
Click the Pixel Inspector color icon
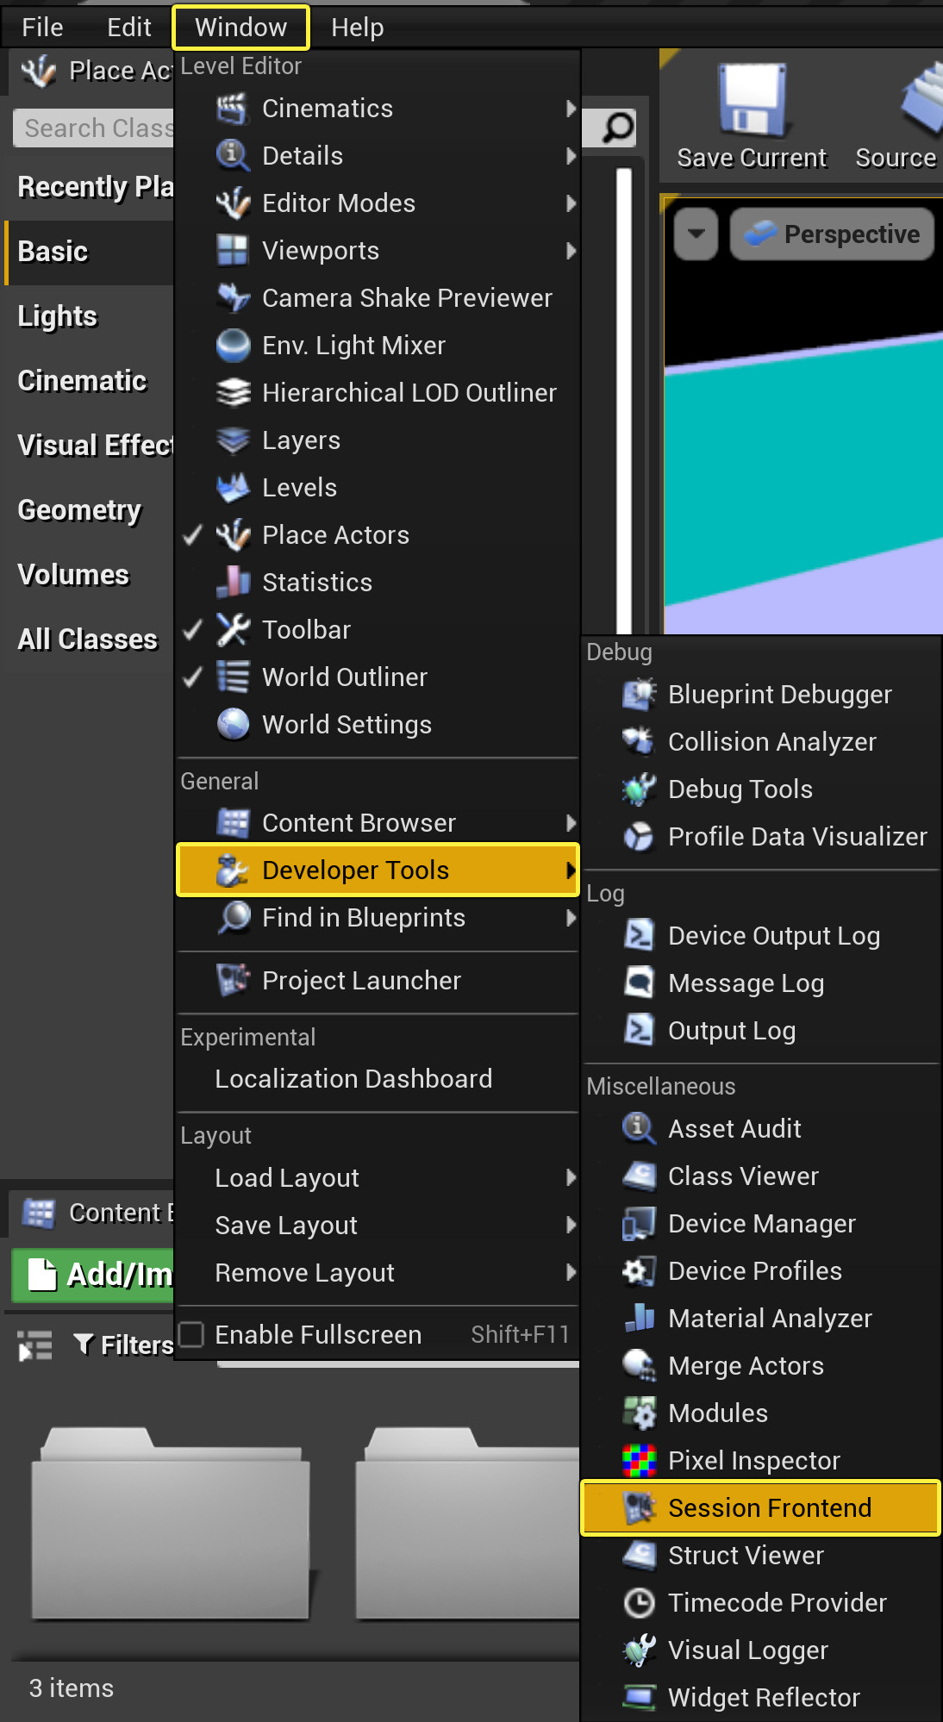click(639, 1461)
